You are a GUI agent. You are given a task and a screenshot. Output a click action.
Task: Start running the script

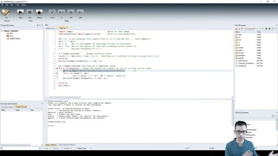(x=20, y=12)
